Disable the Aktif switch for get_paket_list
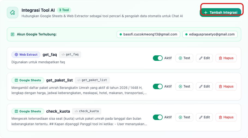 (158, 86)
